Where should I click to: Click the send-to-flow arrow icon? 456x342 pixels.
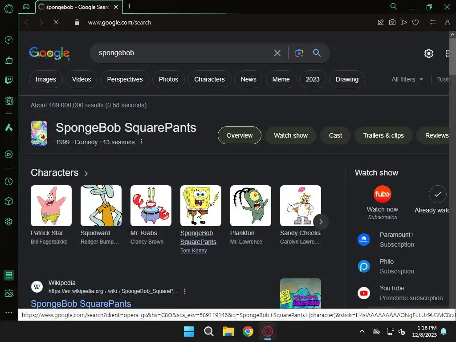point(404,22)
